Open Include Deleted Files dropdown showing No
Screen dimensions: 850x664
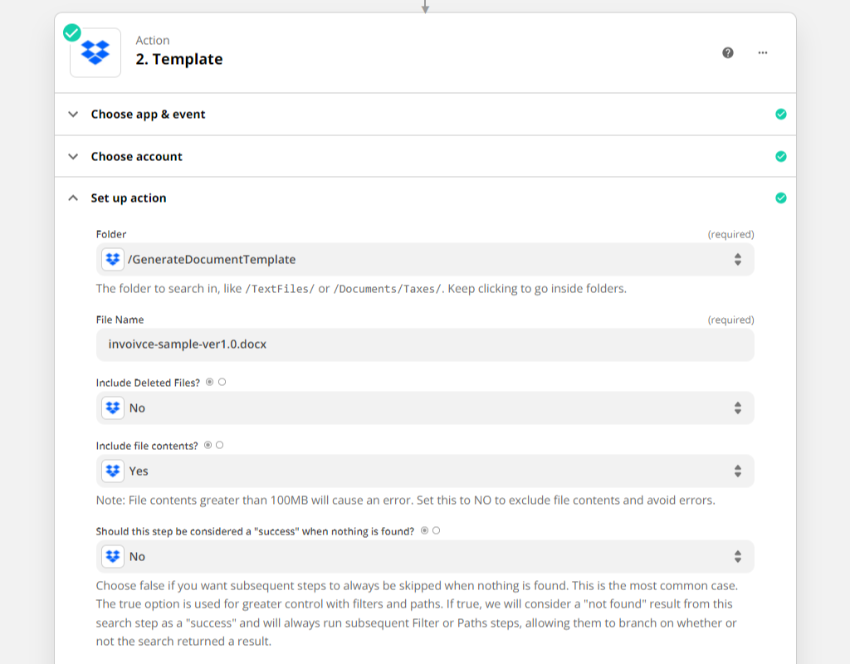tap(425, 408)
